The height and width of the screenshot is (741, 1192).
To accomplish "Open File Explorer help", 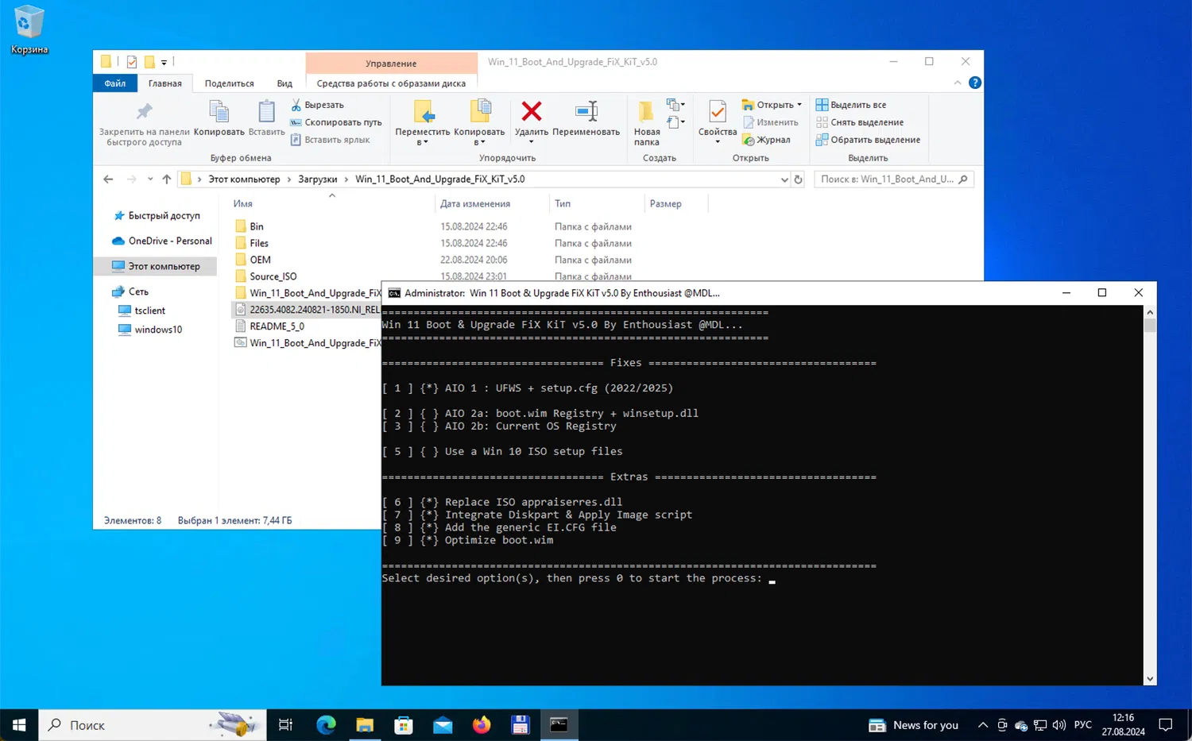I will pos(975,83).
